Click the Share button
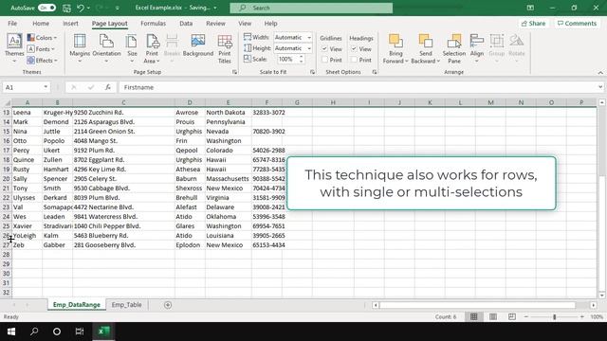Screen dimensions: 607x341 533,23
